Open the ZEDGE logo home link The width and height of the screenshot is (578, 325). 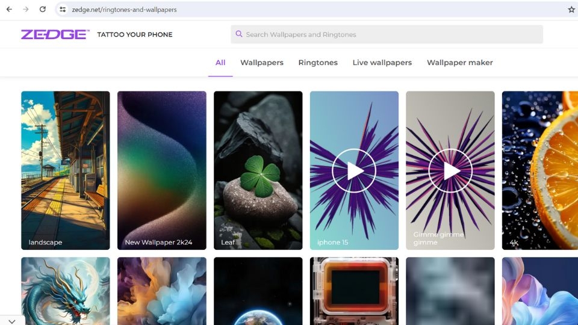[x=55, y=34]
